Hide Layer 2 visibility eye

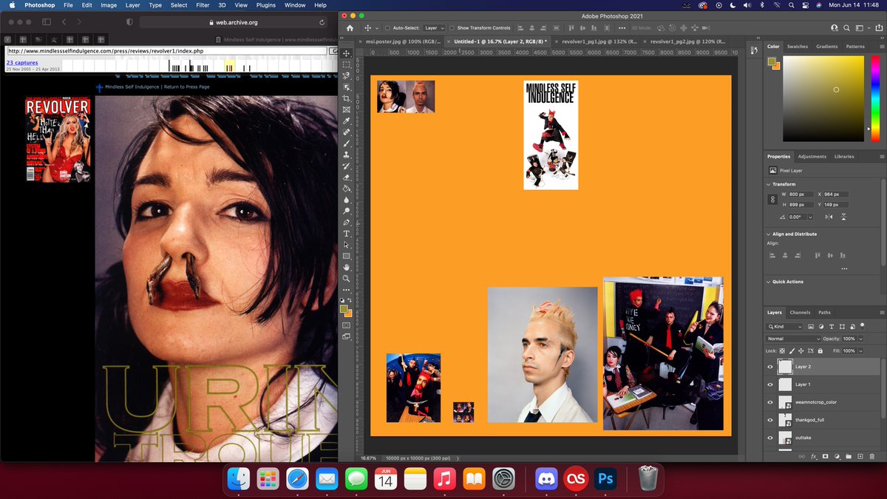770,367
